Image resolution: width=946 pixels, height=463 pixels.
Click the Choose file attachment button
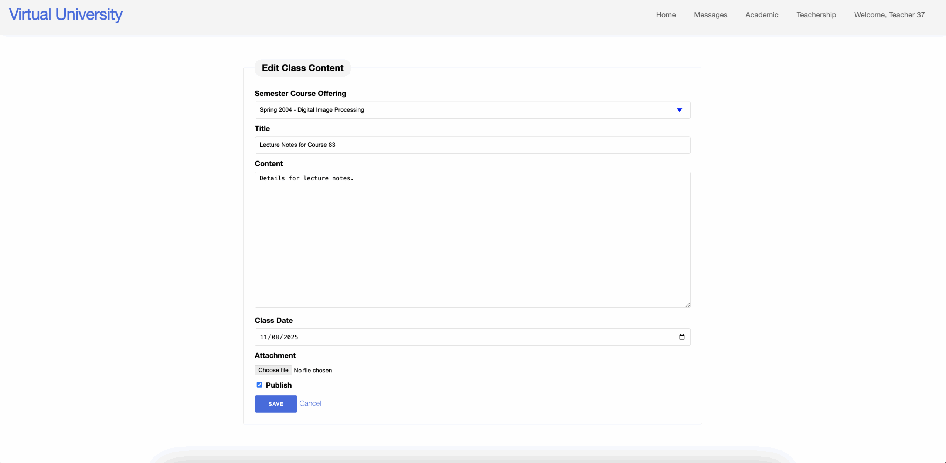273,370
